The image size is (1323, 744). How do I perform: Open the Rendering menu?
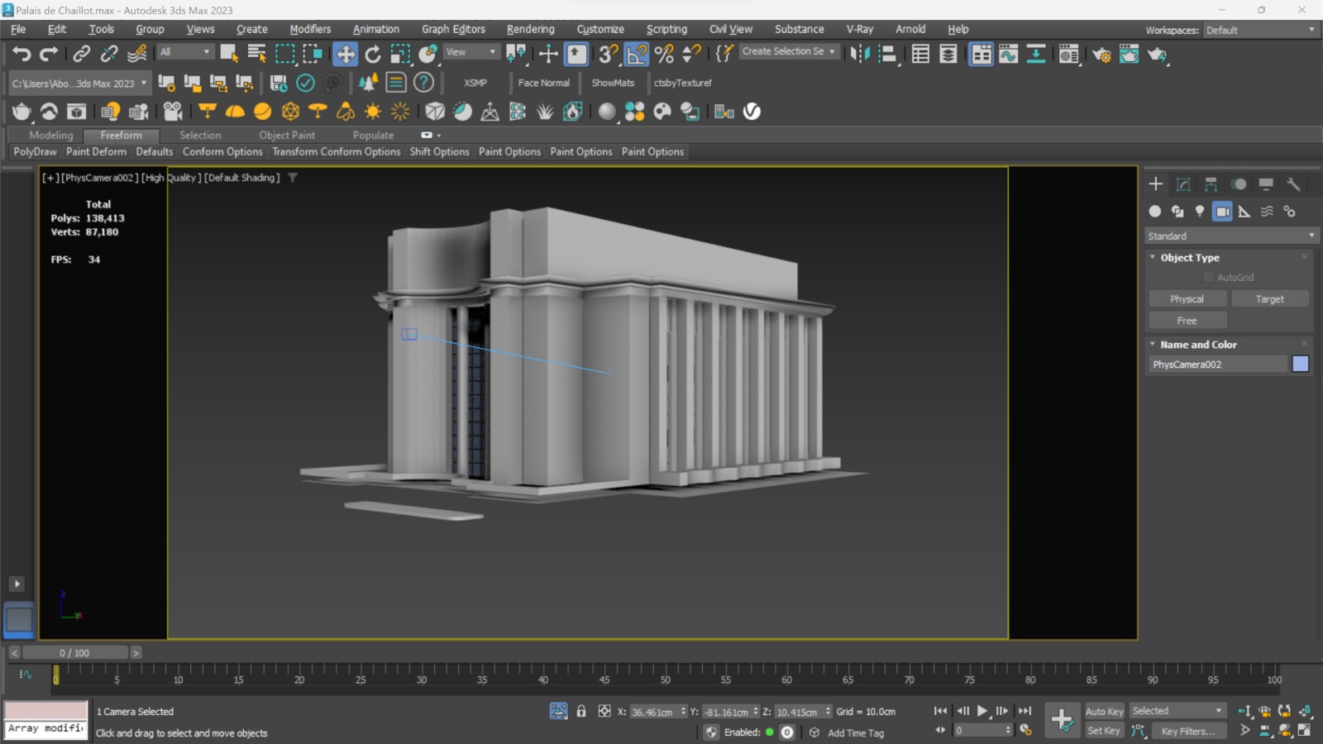point(530,29)
